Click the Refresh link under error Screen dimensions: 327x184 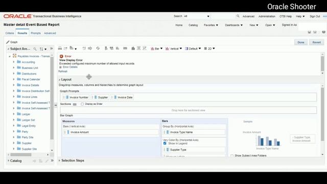[x=63, y=72]
